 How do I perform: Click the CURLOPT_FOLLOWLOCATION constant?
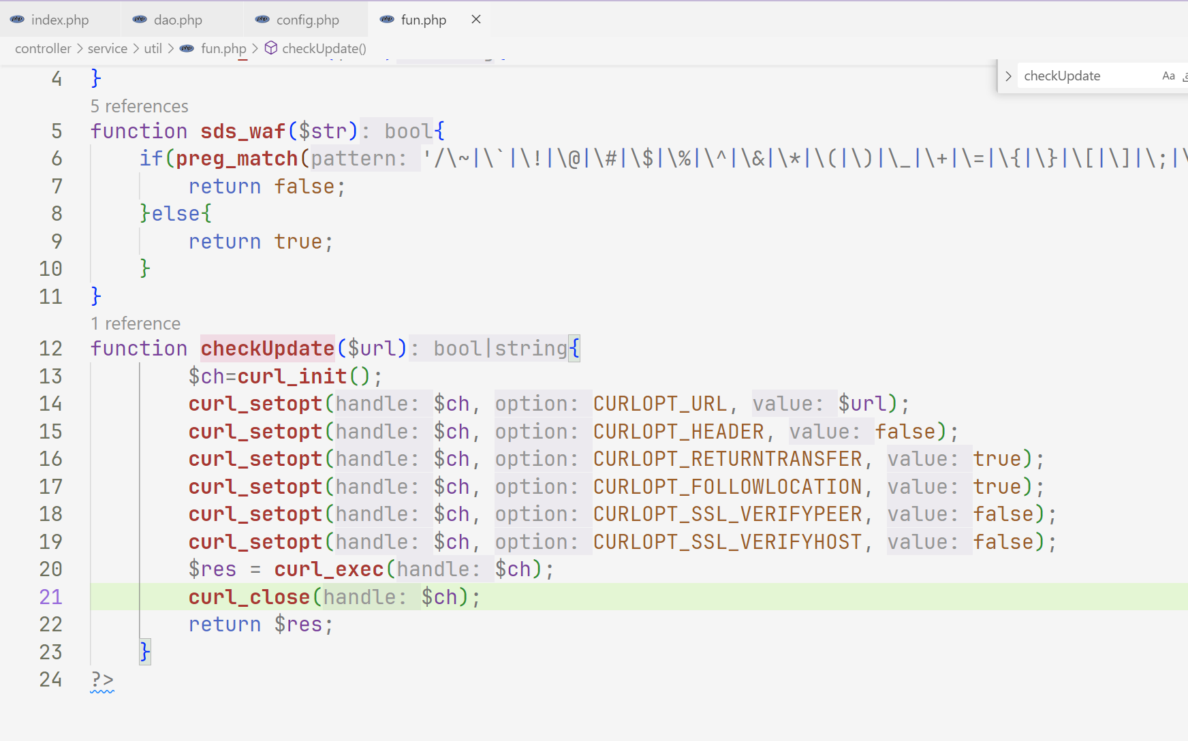[x=728, y=487]
